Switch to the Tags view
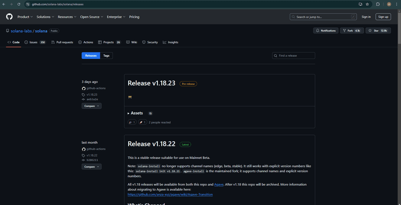The image size is (401, 205). [106, 56]
